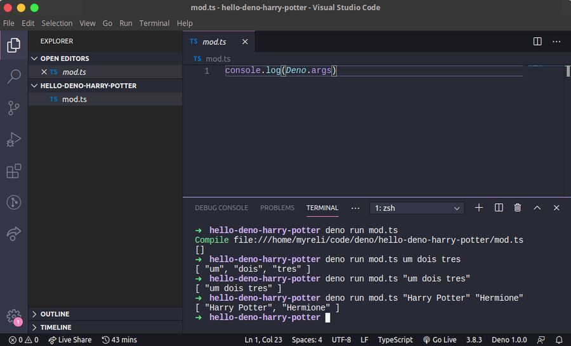Screen dimensions: 571x346
Task: Open the Extensions view
Action: click(x=13, y=171)
